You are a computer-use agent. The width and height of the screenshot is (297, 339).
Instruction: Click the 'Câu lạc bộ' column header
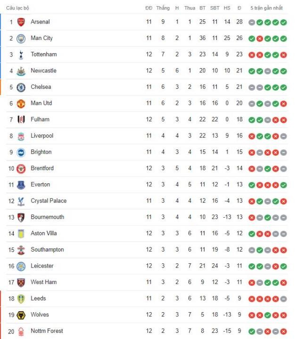pyautogui.click(x=17, y=8)
